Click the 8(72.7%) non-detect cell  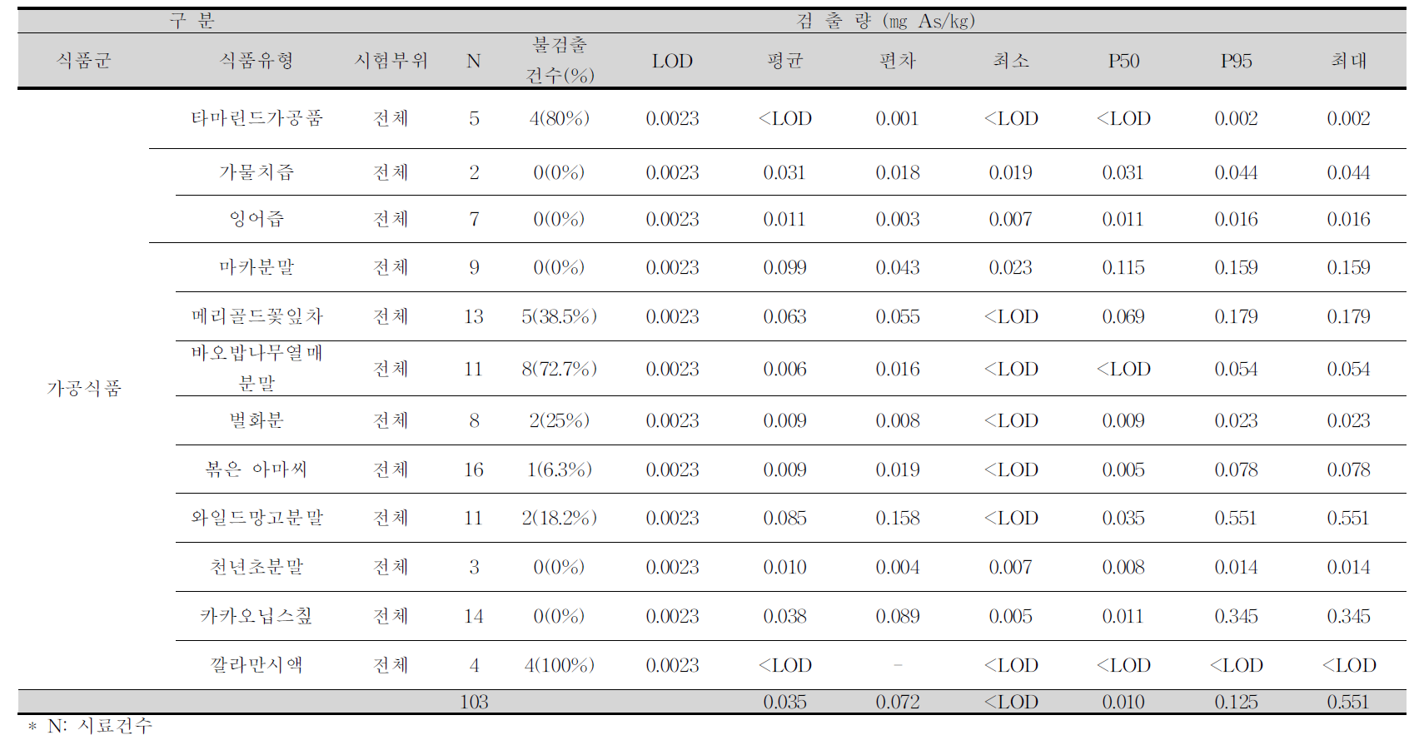coord(560,369)
